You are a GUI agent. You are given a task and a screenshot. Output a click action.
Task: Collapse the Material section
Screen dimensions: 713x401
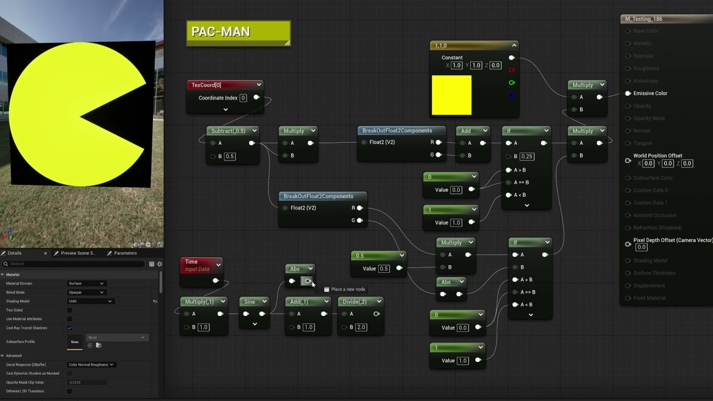[x=2, y=275]
